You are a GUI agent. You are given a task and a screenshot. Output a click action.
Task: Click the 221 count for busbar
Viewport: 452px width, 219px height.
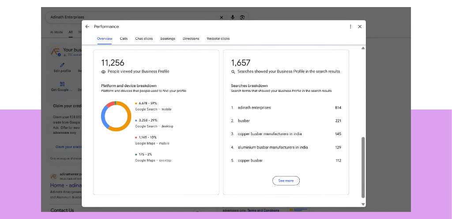coord(339,121)
